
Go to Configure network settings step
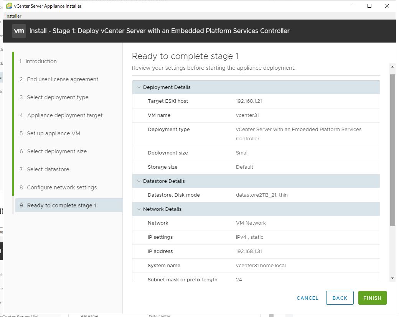click(62, 187)
